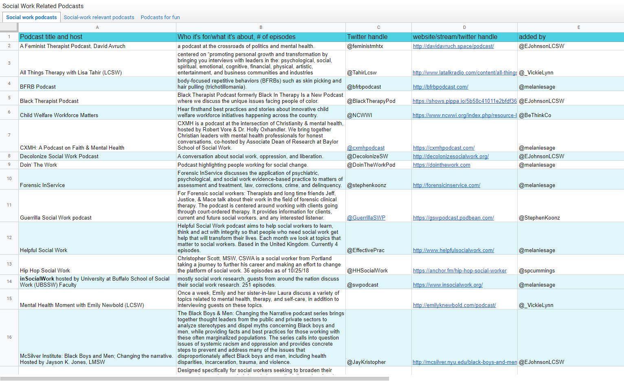Image resolution: width=624 pixels, height=381 pixels.
Task: Open mcsilver.nyu.edu black-boys-and-men link
Action: coord(465,362)
